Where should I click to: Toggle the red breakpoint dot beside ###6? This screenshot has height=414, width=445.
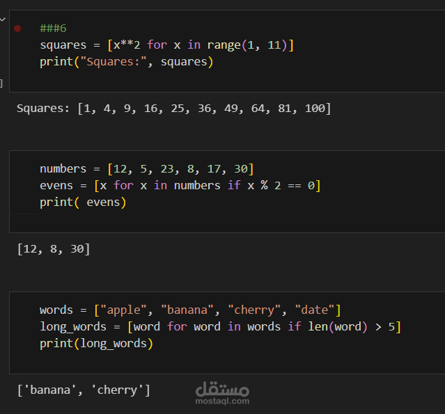pos(17,29)
